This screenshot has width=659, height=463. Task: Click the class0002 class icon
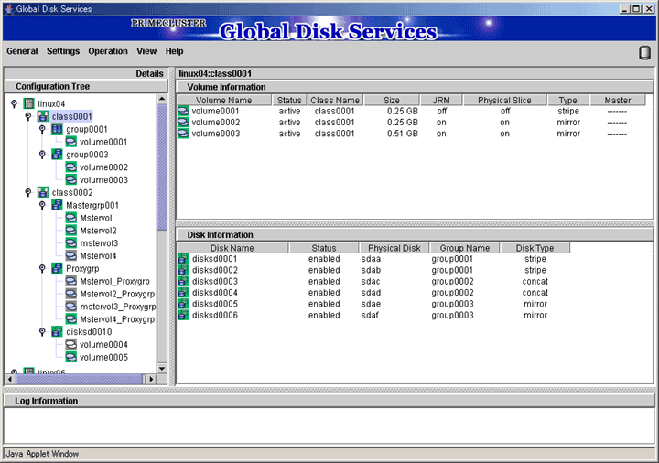coord(43,192)
